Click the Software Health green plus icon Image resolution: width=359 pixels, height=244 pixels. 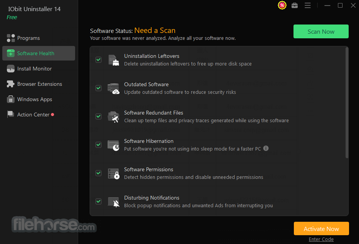tap(11, 53)
